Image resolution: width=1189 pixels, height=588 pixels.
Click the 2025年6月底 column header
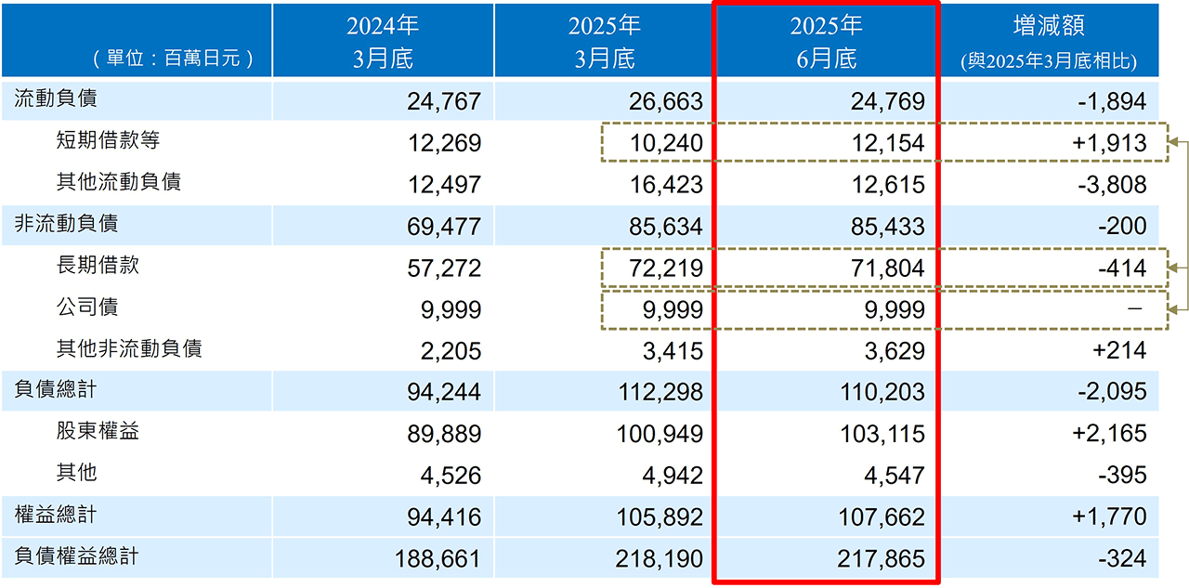[827, 41]
